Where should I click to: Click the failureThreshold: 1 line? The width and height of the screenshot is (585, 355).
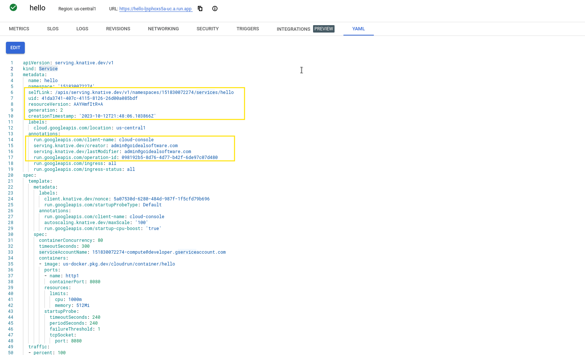[75, 329]
